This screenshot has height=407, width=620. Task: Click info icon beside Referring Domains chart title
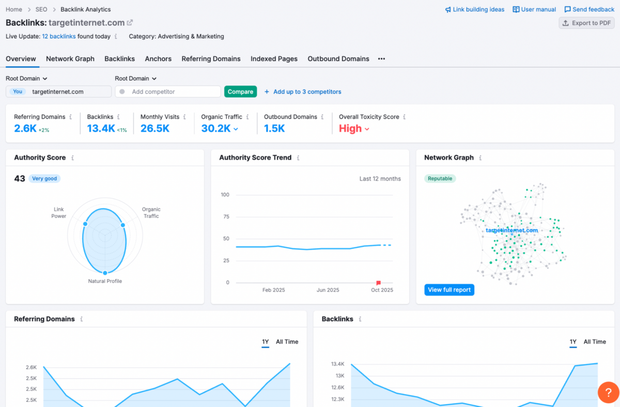(81, 319)
